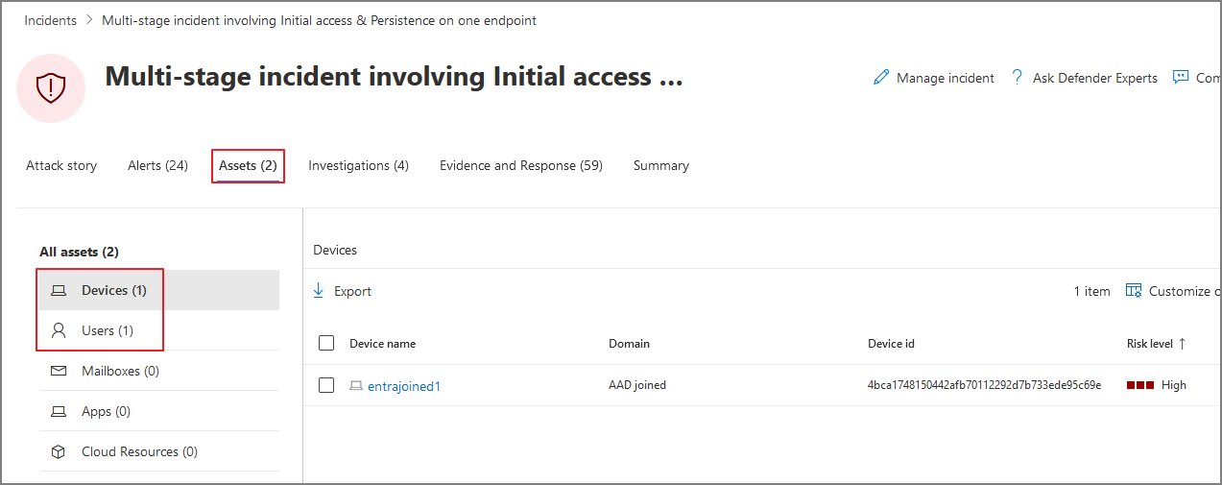Sort by the Device name column header
1222x485 pixels.
pyautogui.click(x=383, y=343)
